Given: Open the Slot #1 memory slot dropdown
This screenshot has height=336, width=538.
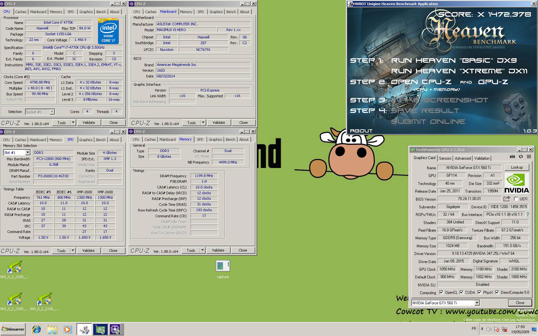Looking at the screenshot, I should (28, 153).
